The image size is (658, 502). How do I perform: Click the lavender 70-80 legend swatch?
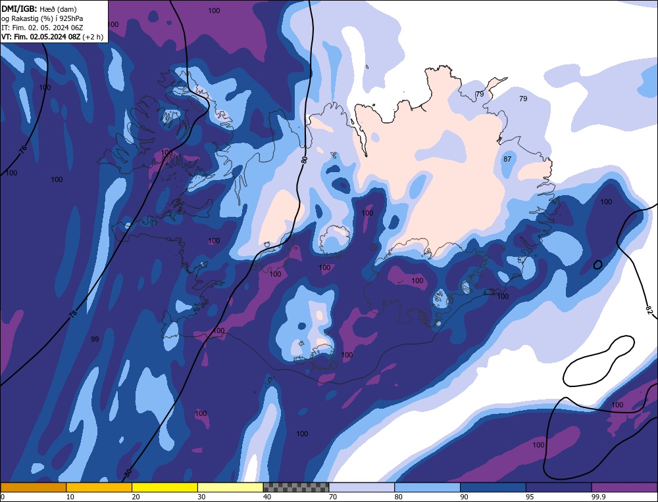362,488
